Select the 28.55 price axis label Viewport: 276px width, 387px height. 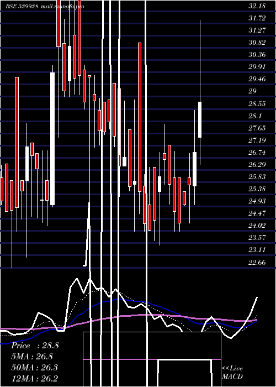(257, 103)
